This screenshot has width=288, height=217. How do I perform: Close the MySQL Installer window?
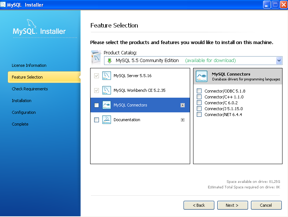(284, 5)
